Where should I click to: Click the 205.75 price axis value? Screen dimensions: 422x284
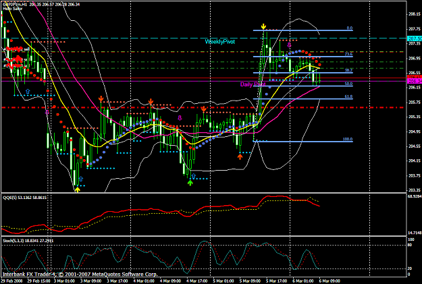[x=415, y=102]
